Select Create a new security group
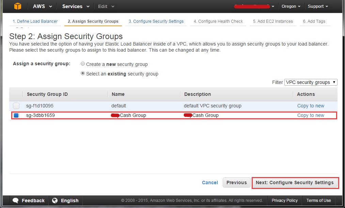 coord(83,64)
